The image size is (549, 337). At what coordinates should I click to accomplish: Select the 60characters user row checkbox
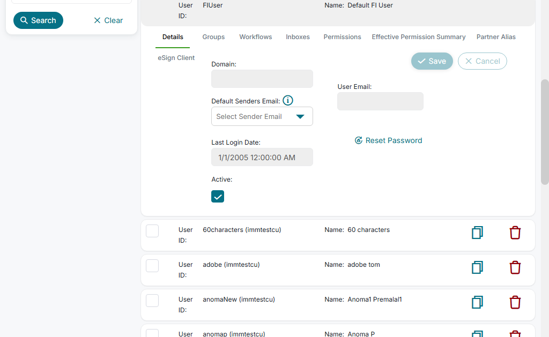[152, 231]
